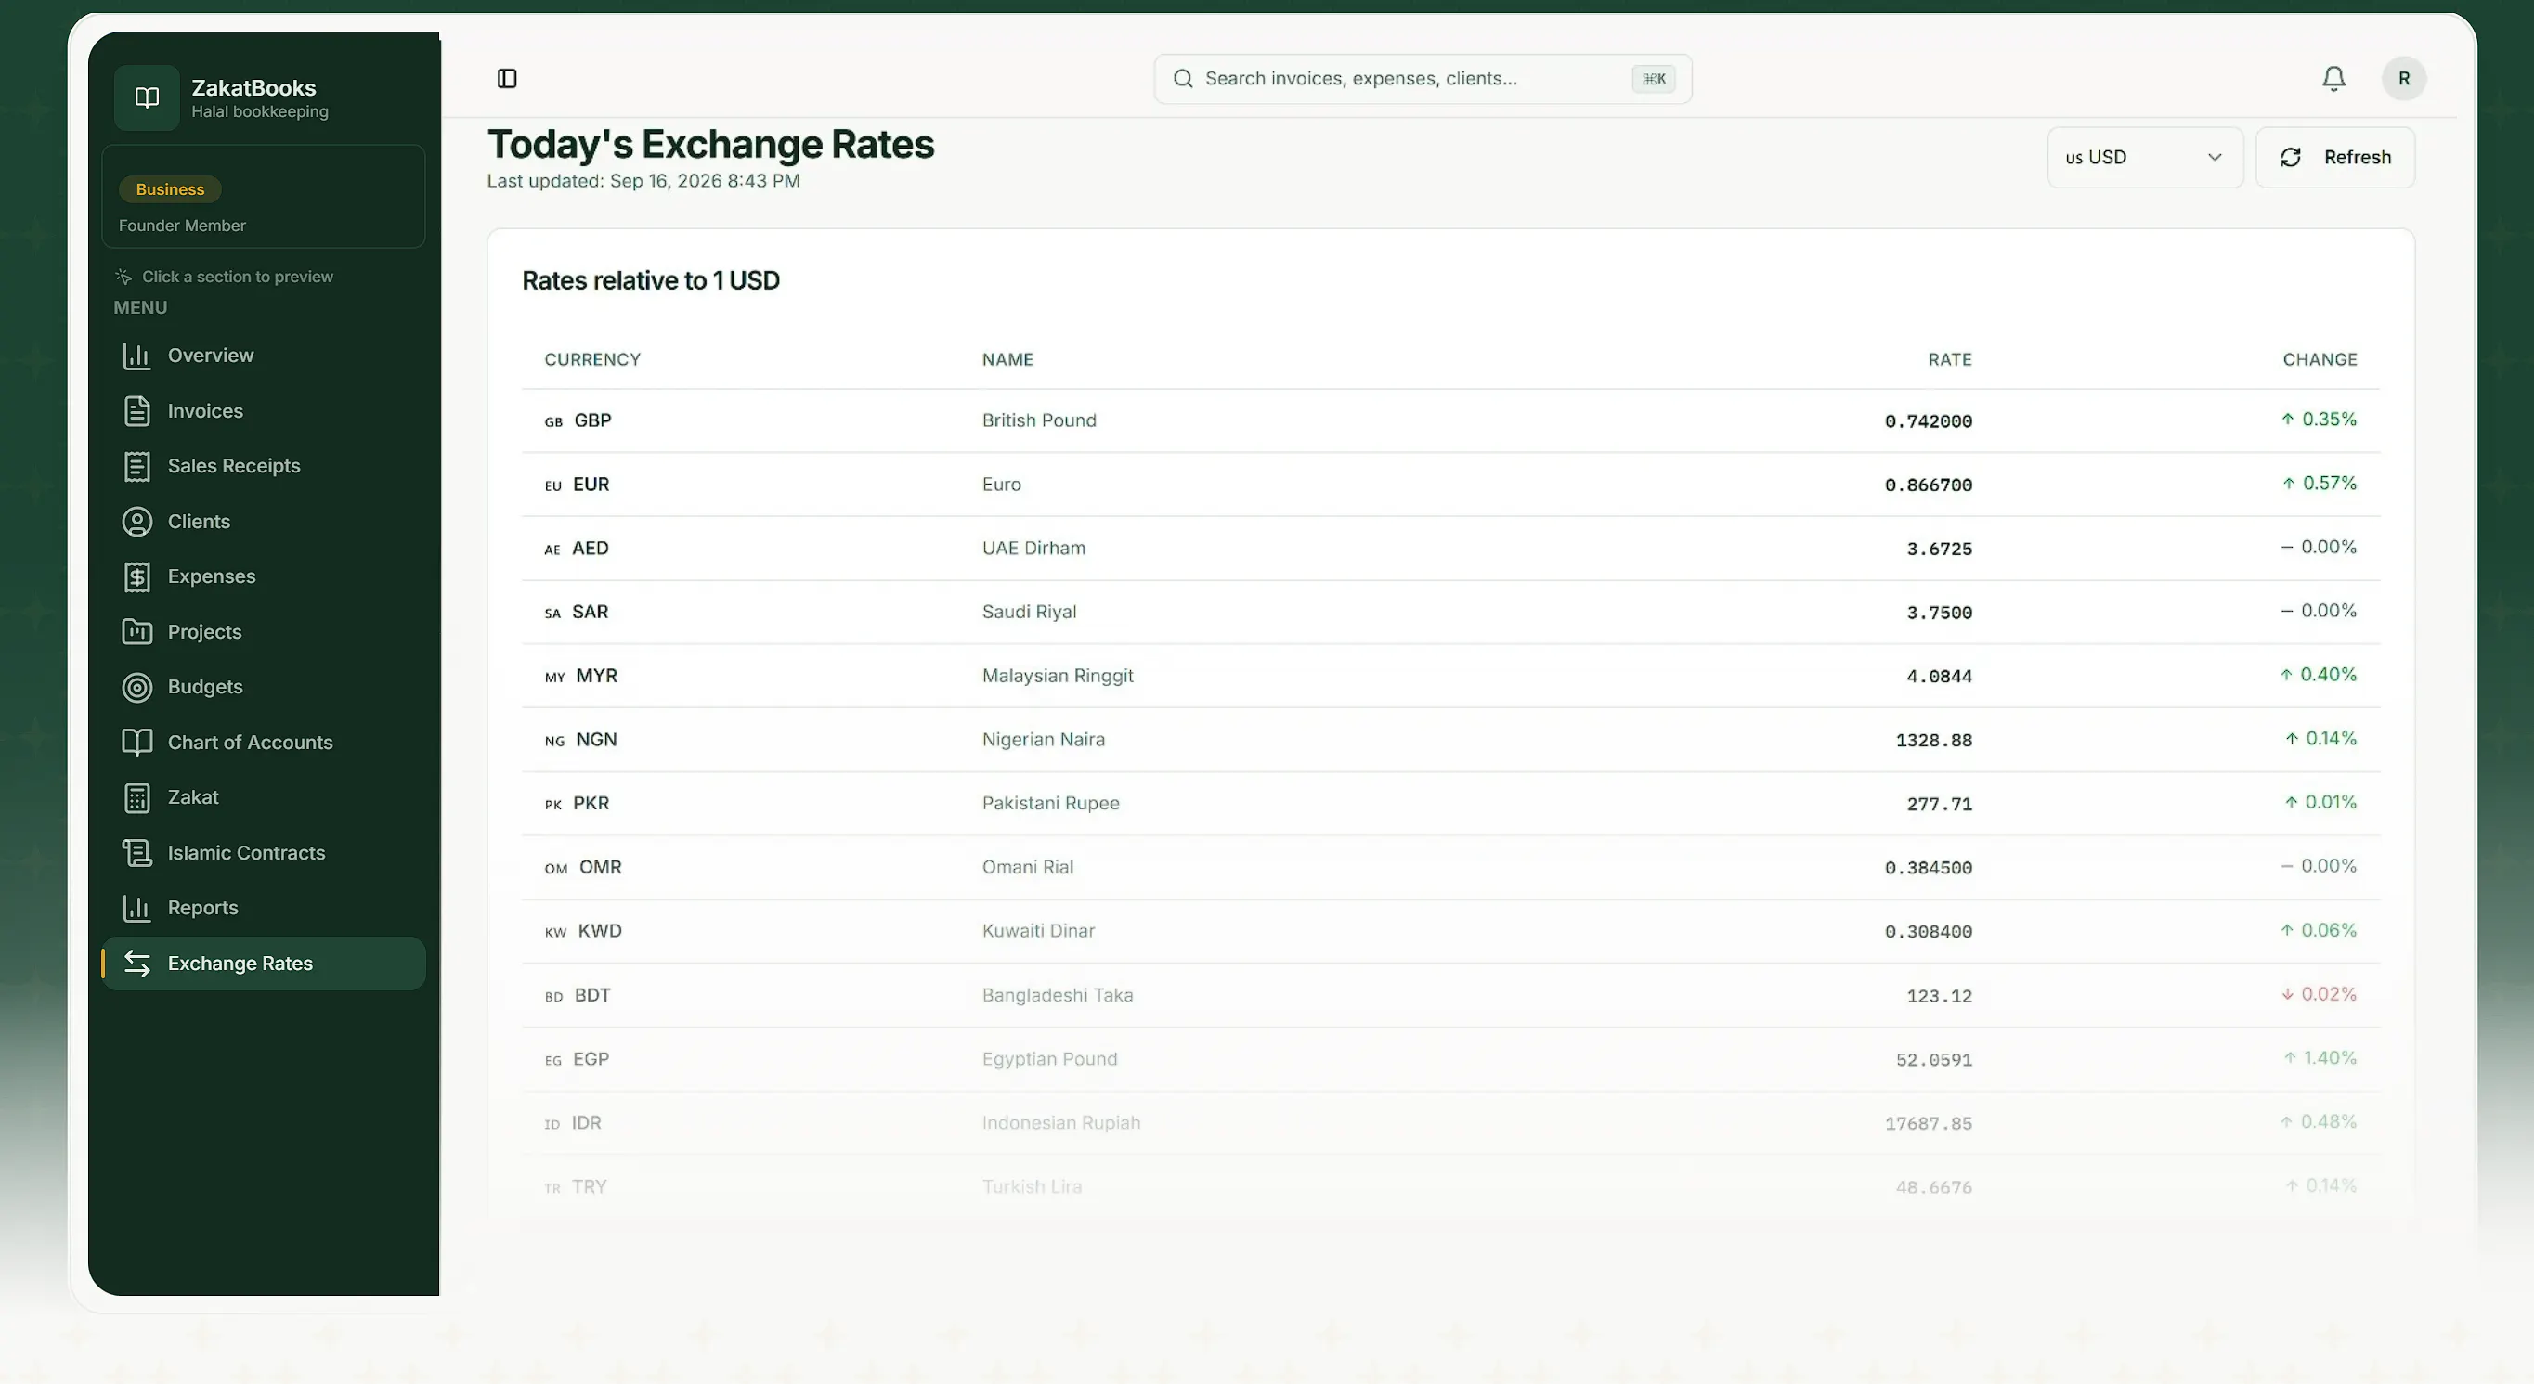
Task: Click the CURRENCY column header
Action: coord(592,360)
